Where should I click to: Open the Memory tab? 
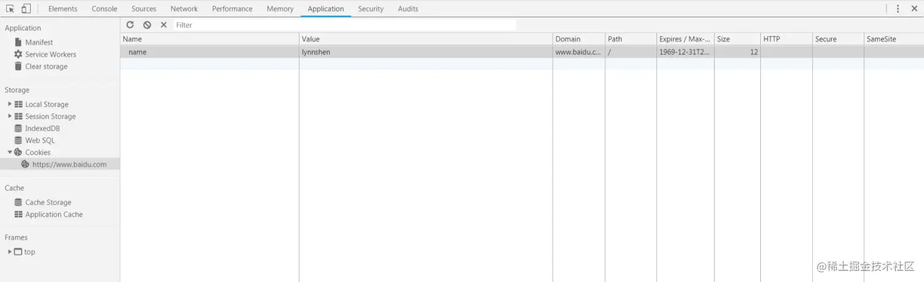point(280,9)
